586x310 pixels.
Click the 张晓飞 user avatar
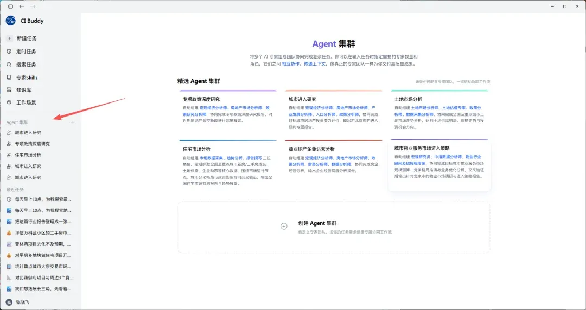click(x=9, y=302)
